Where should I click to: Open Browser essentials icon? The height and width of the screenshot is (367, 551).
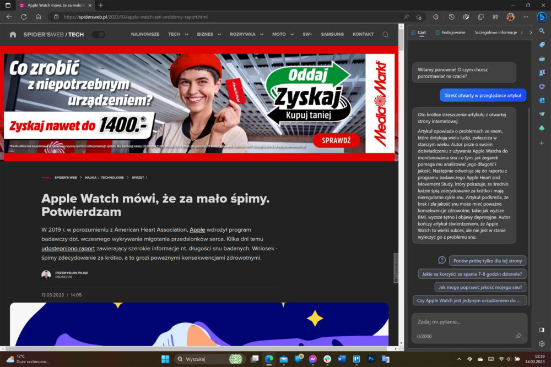click(x=466, y=17)
